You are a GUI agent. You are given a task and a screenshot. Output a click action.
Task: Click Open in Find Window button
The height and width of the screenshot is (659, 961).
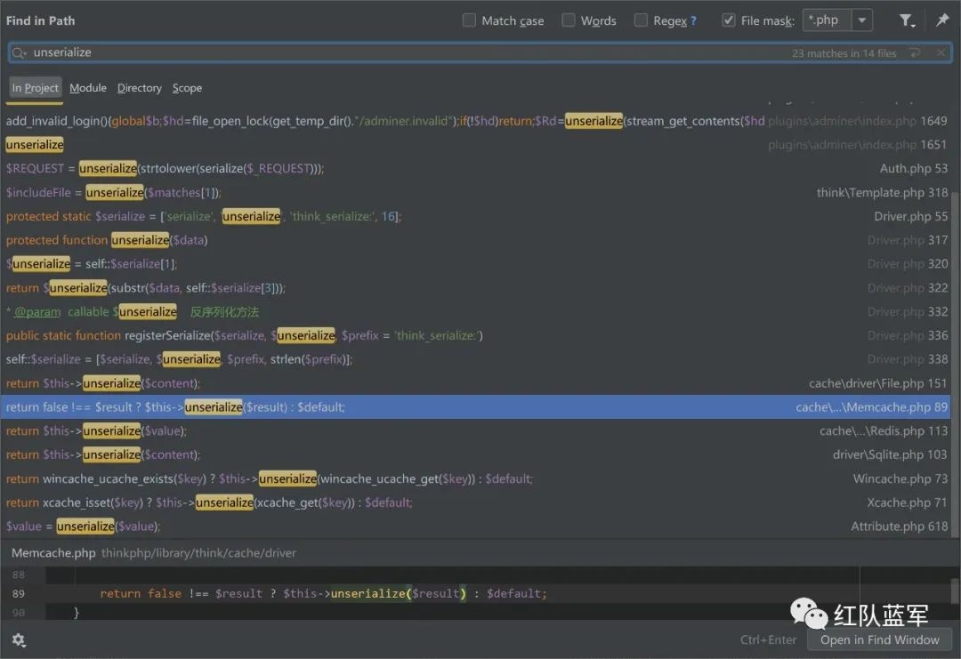pyautogui.click(x=879, y=640)
